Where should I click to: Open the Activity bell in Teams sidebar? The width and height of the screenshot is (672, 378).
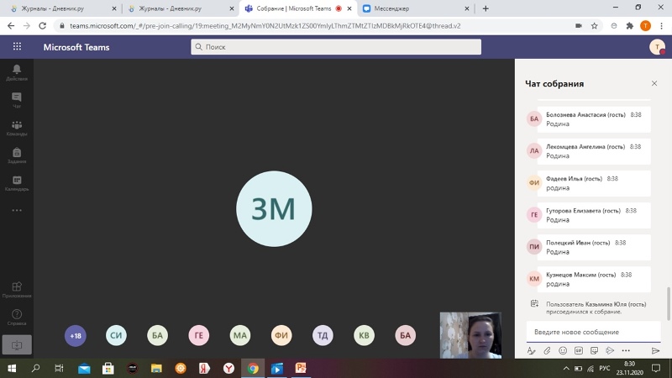(16, 71)
